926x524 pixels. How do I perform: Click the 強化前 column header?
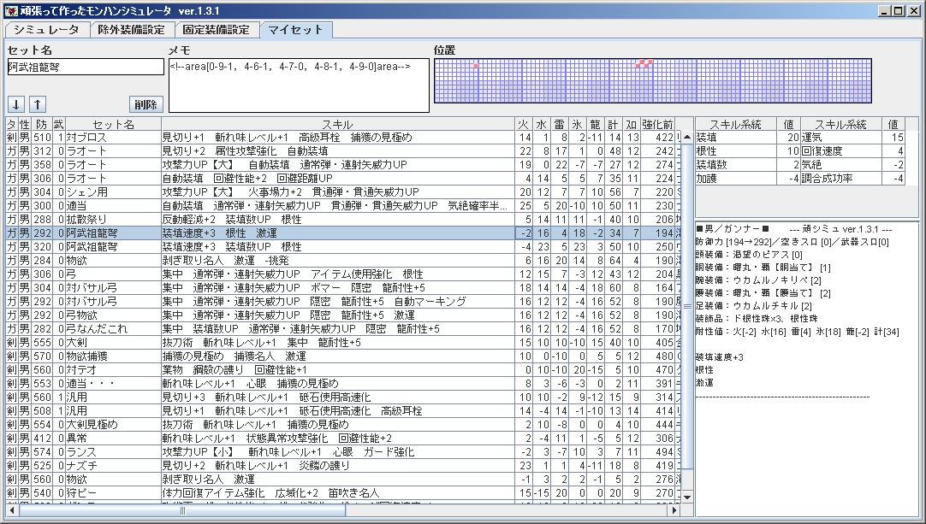click(657, 125)
